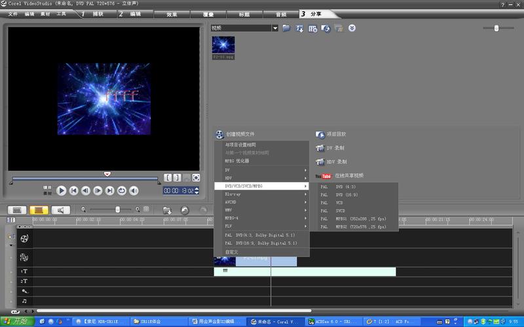Open the 标题 tab
This screenshot has width=524, height=327.
coord(244,14)
